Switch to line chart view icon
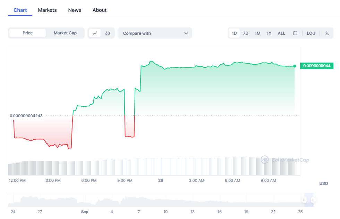 tap(95, 33)
